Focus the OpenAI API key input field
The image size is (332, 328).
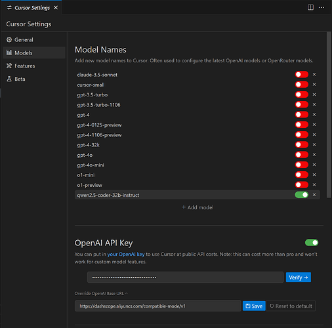(185, 277)
